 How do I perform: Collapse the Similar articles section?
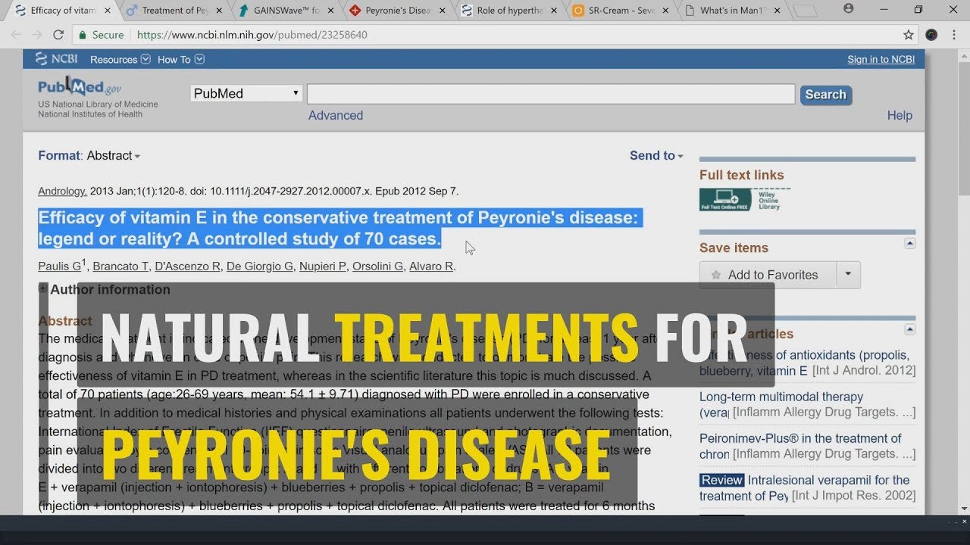click(x=910, y=329)
